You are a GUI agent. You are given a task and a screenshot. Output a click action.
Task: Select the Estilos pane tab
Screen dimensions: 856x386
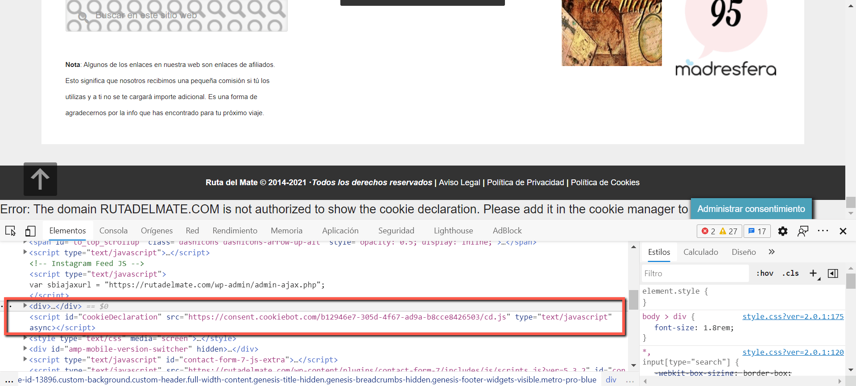pos(659,252)
